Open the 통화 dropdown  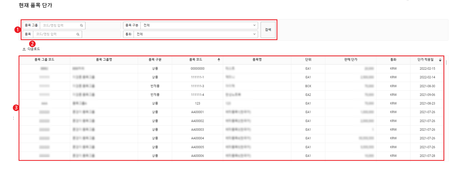[195, 34]
